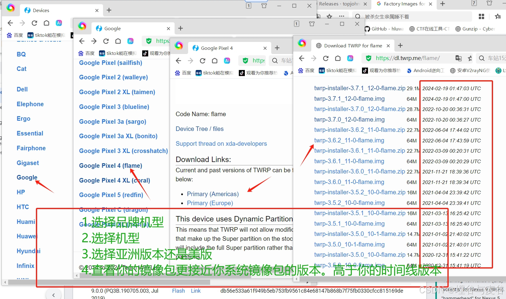Image resolution: width=506 pixels, height=299 pixels.
Task: Reload the page in the Devices window
Action: point(34,23)
